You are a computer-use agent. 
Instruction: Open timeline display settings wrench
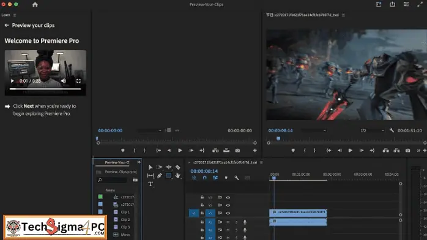coord(237,178)
